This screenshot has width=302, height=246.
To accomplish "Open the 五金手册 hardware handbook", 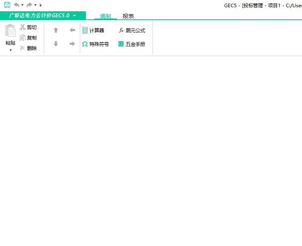I will 132,44.
